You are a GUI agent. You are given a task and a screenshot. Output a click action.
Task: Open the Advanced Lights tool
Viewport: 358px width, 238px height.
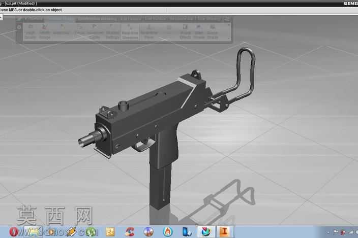point(95,32)
